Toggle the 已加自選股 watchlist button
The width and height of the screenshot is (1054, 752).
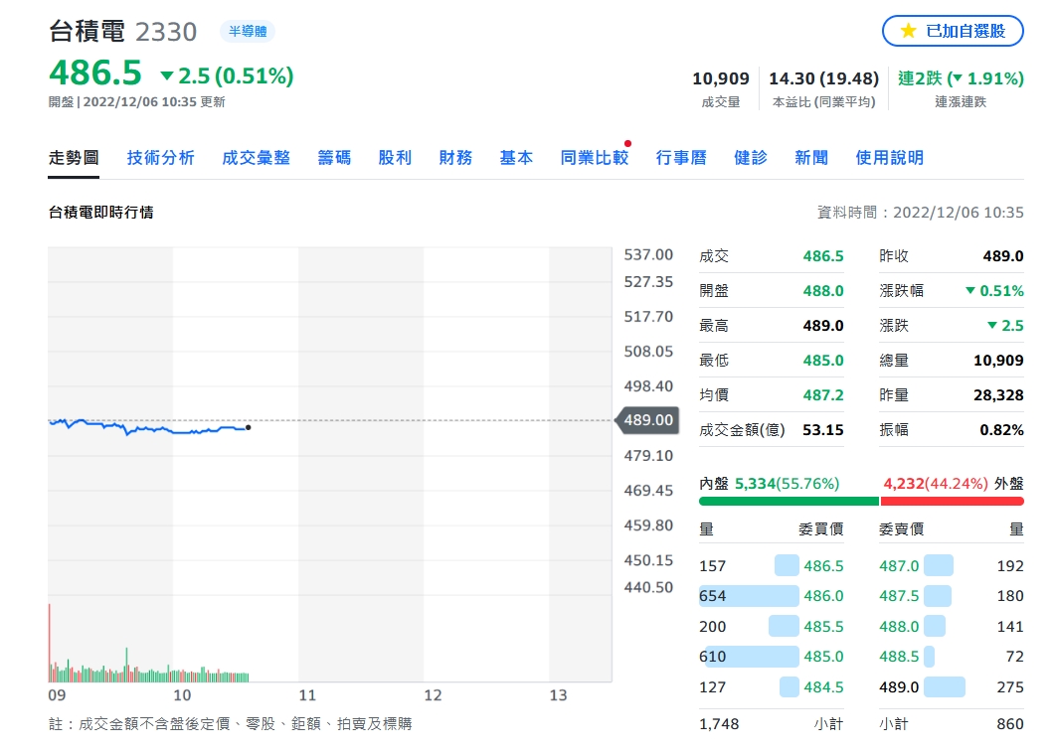tap(953, 31)
